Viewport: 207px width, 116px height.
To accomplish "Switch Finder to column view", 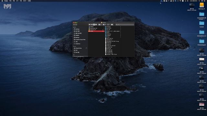I will pyautogui.click(x=94, y=24).
